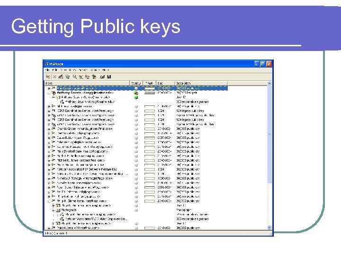Sort by the Trust column header
The height and width of the screenshot is (255, 341).
click(149, 83)
